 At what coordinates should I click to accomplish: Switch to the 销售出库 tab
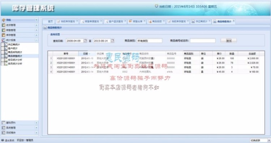(137, 22)
